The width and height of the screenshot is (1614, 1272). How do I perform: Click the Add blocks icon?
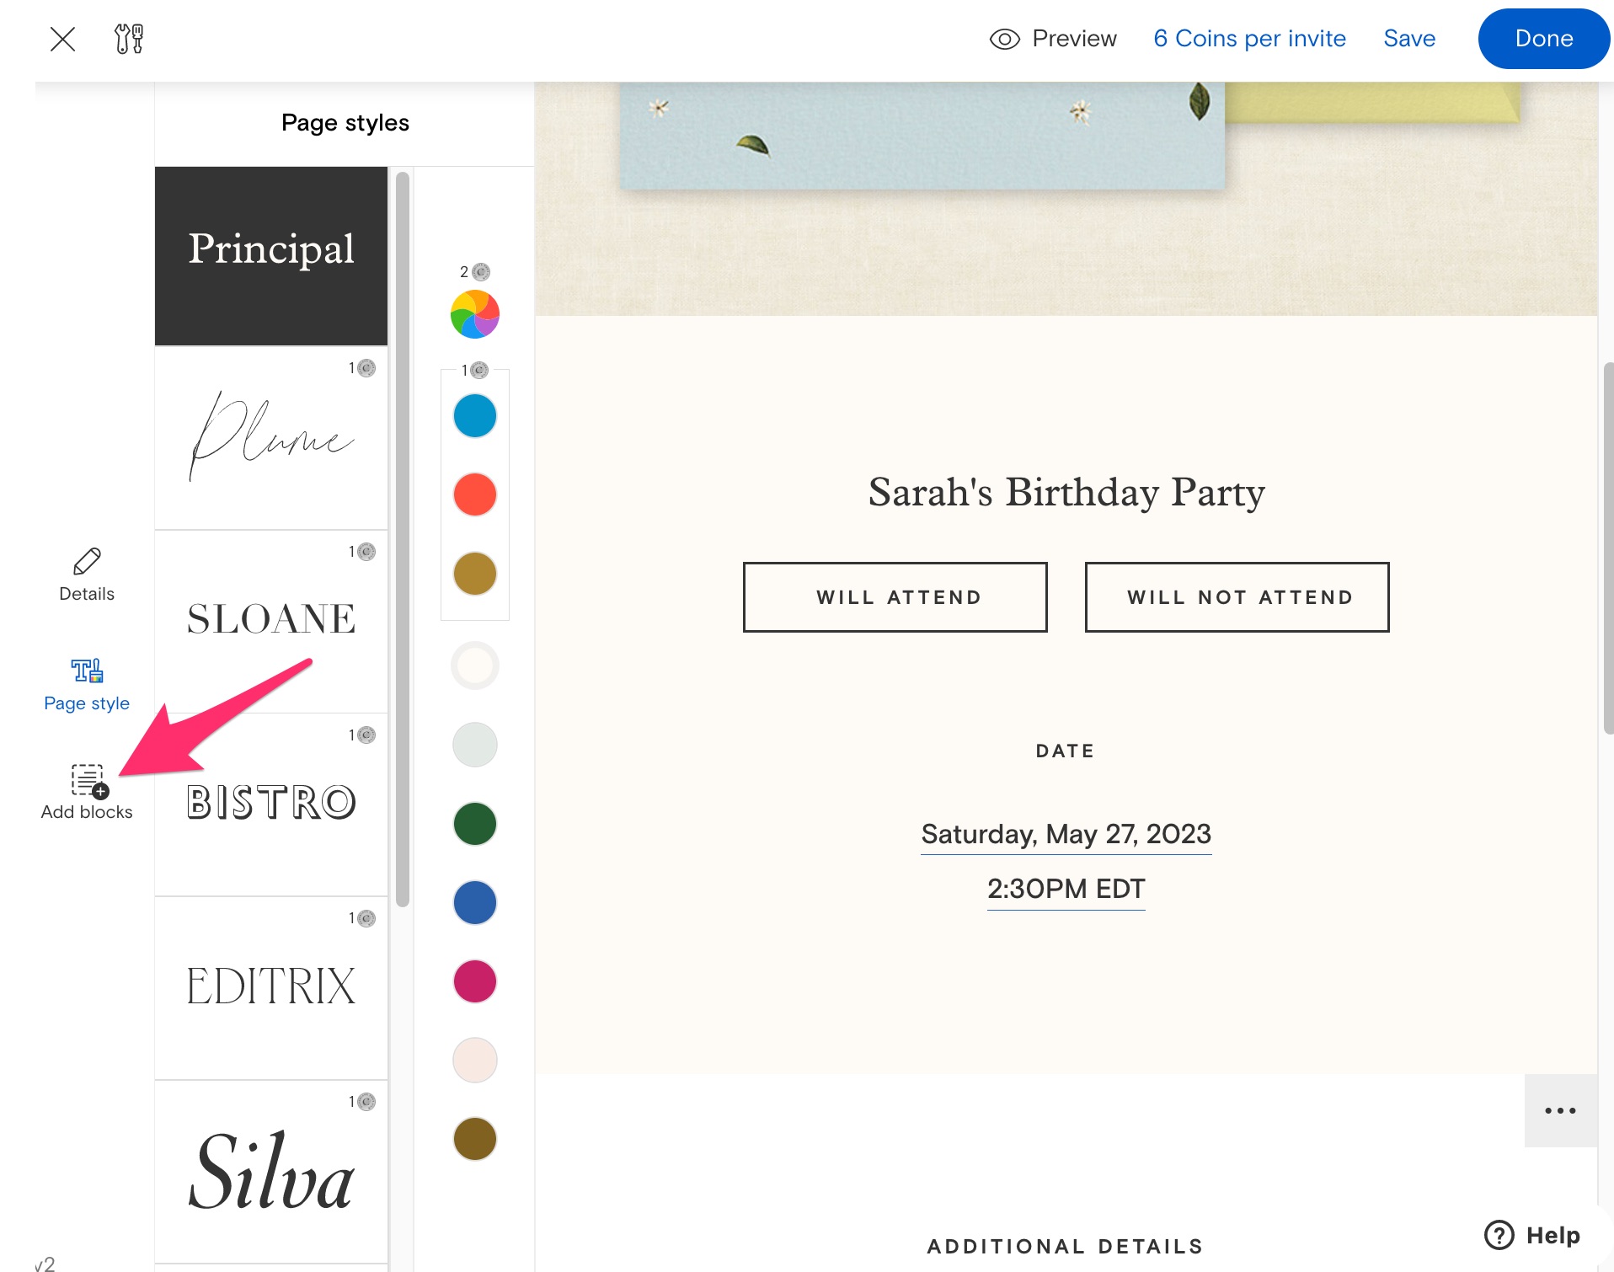pyautogui.click(x=88, y=781)
